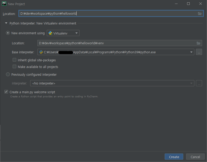This screenshot has width=207, height=162.
Task: Expand Base interpreter dropdown arrow
Action: pos(191,52)
